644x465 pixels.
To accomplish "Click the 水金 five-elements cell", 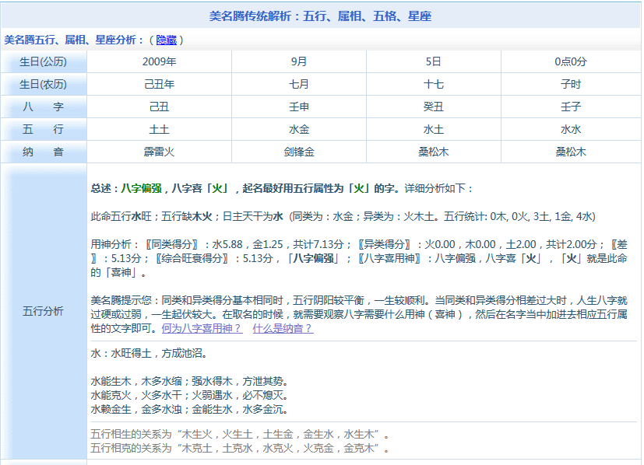I will tap(299, 129).
